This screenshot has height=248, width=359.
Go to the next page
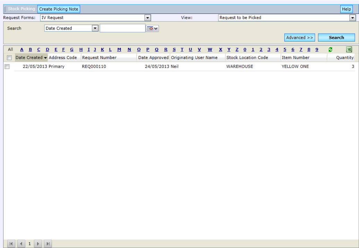39,244
